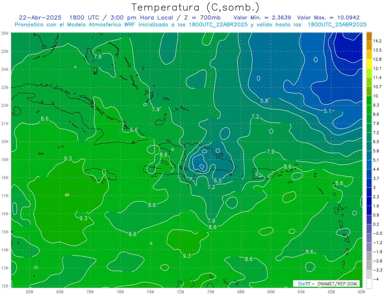Click the blue swatch between 3.7 and 4.4

tap(369, 173)
